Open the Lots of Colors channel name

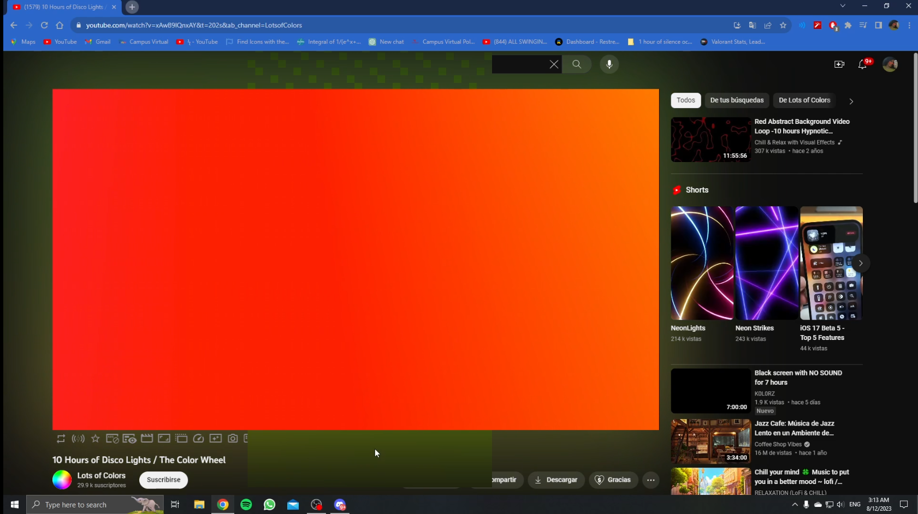click(x=102, y=476)
